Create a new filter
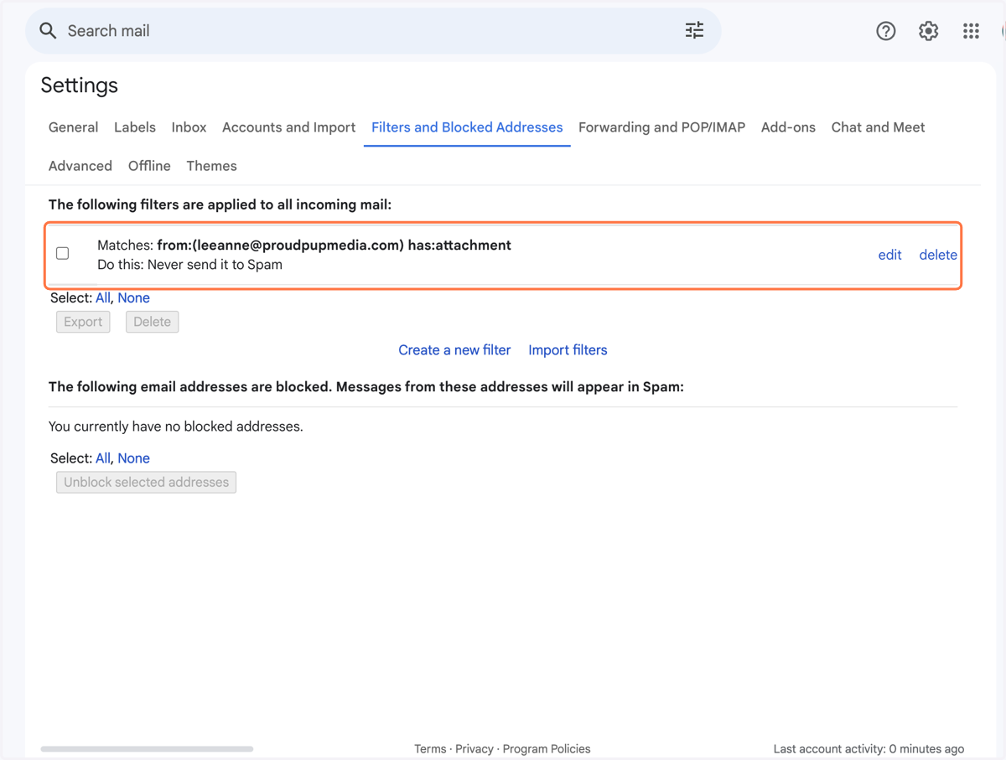 tap(454, 350)
